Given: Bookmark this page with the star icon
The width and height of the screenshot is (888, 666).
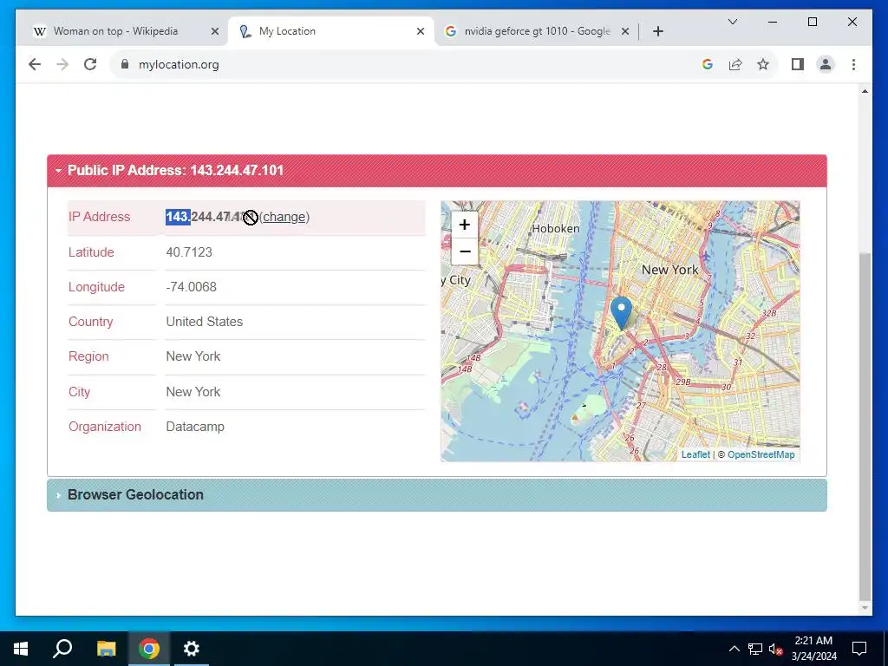Looking at the screenshot, I should (763, 64).
